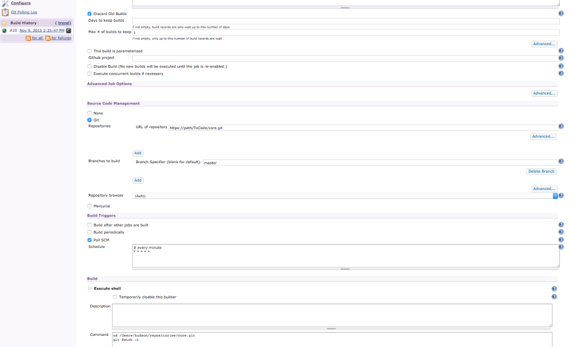Open the 'trend' link in Build History
Viewport: 571px width, 347px height.
coord(63,23)
